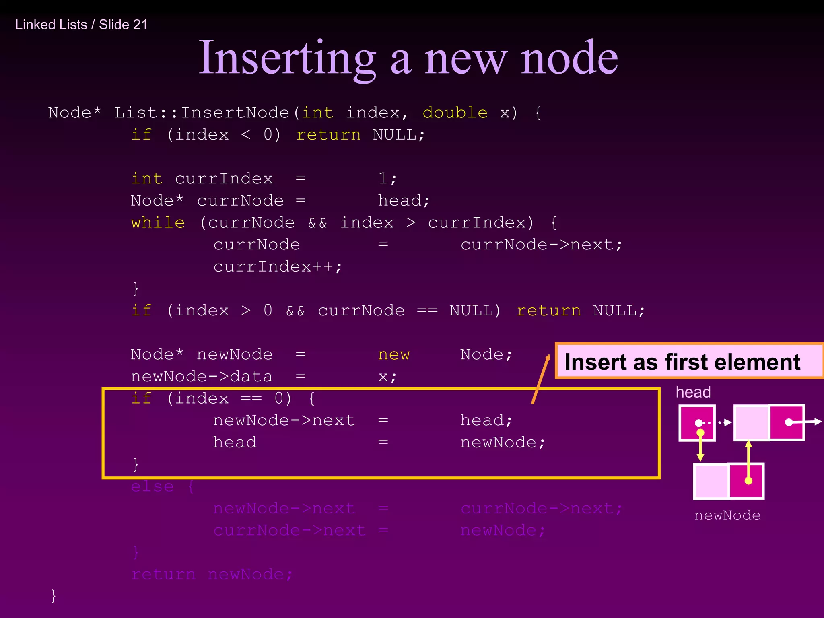Click the first list node's next-pointer box
Screen dimensions: 824x618
[x=787, y=422]
